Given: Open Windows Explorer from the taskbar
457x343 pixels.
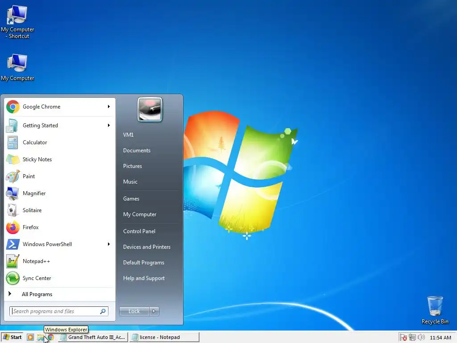Looking at the screenshot, I should click(41, 338).
